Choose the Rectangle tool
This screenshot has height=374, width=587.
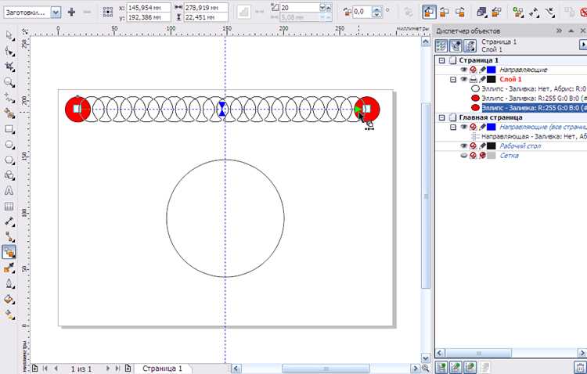pyautogui.click(x=9, y=129)
